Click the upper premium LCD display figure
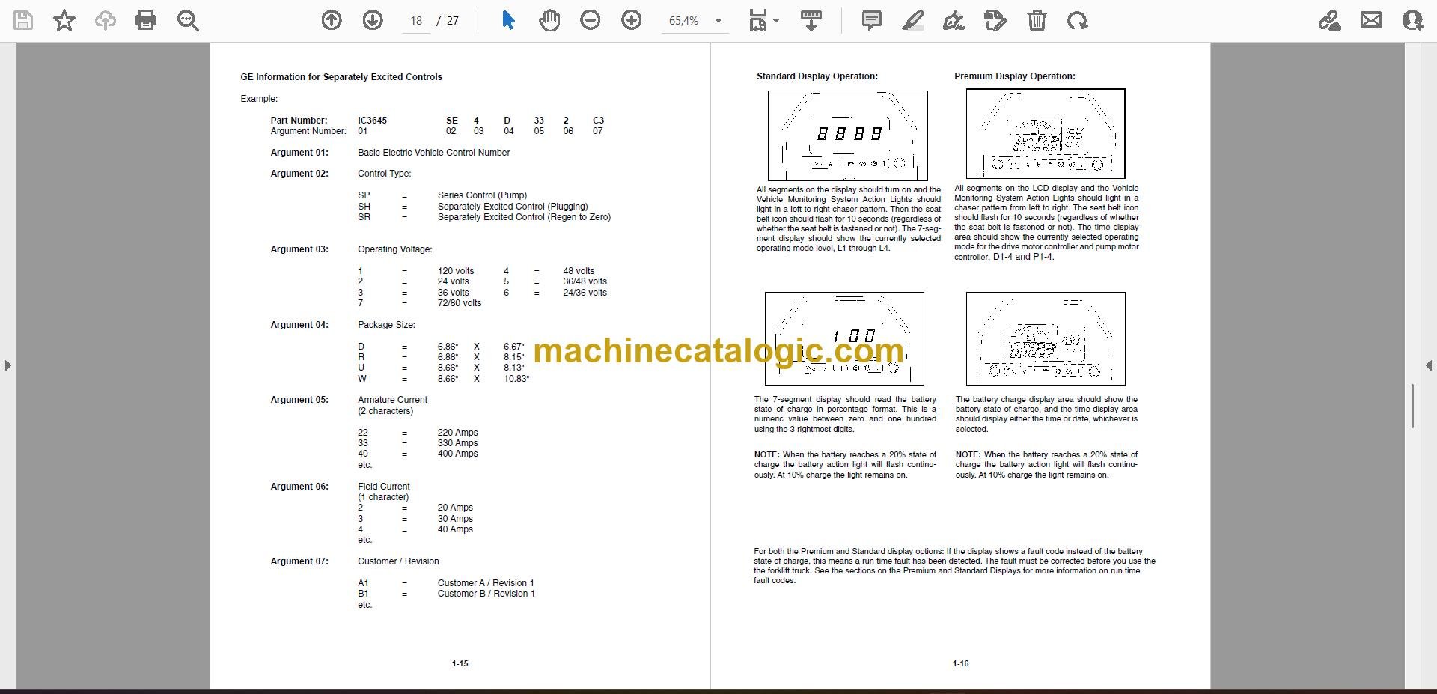The image size is (1437, 694). point(1046,134)
